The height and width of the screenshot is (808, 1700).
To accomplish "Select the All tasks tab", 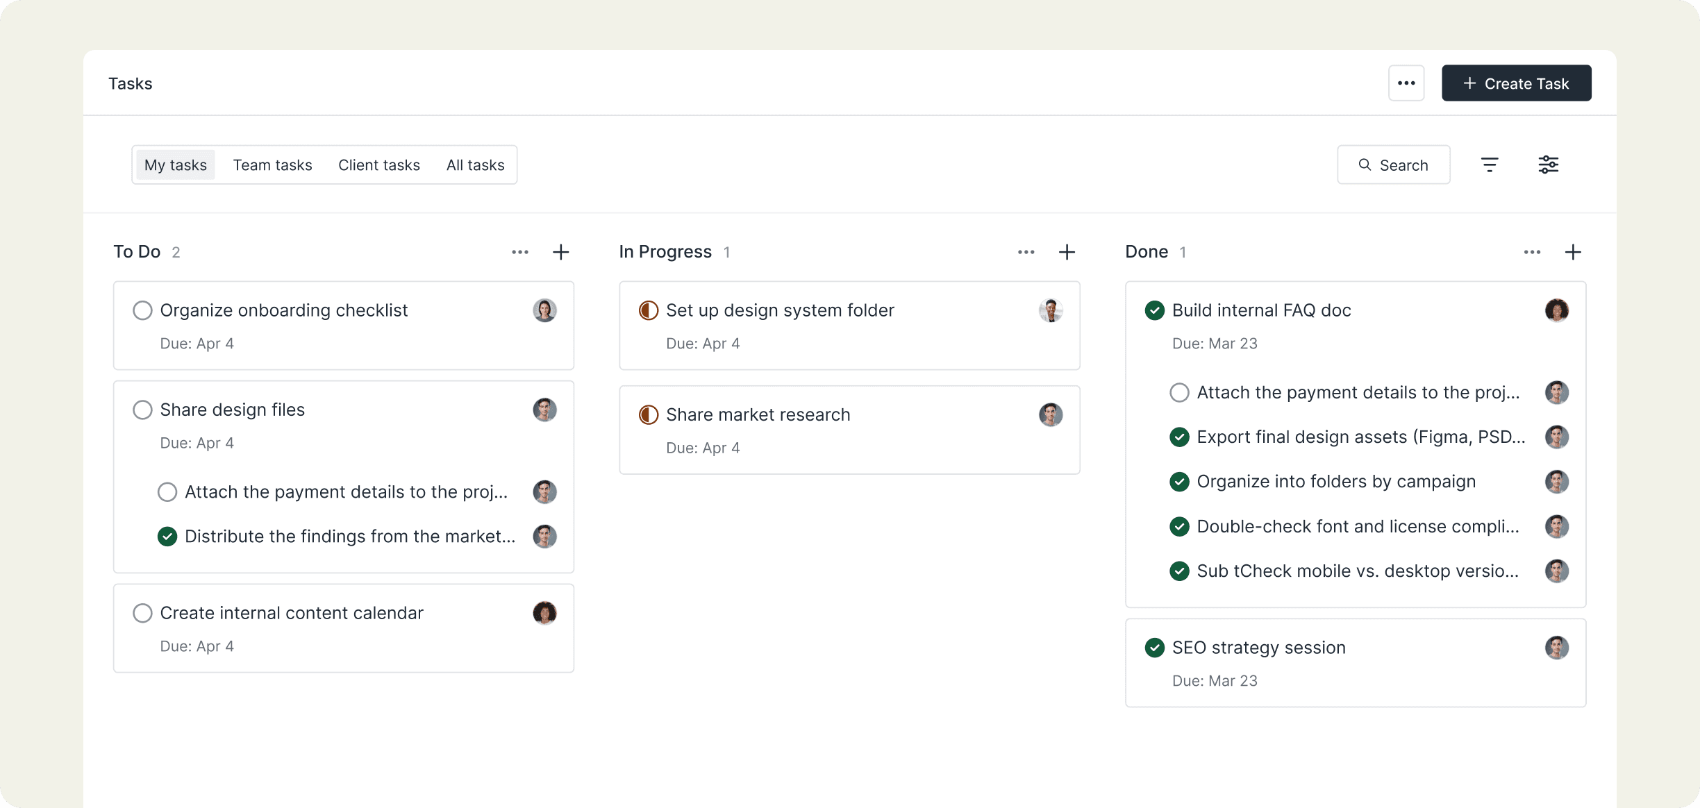I will [475, 165].
